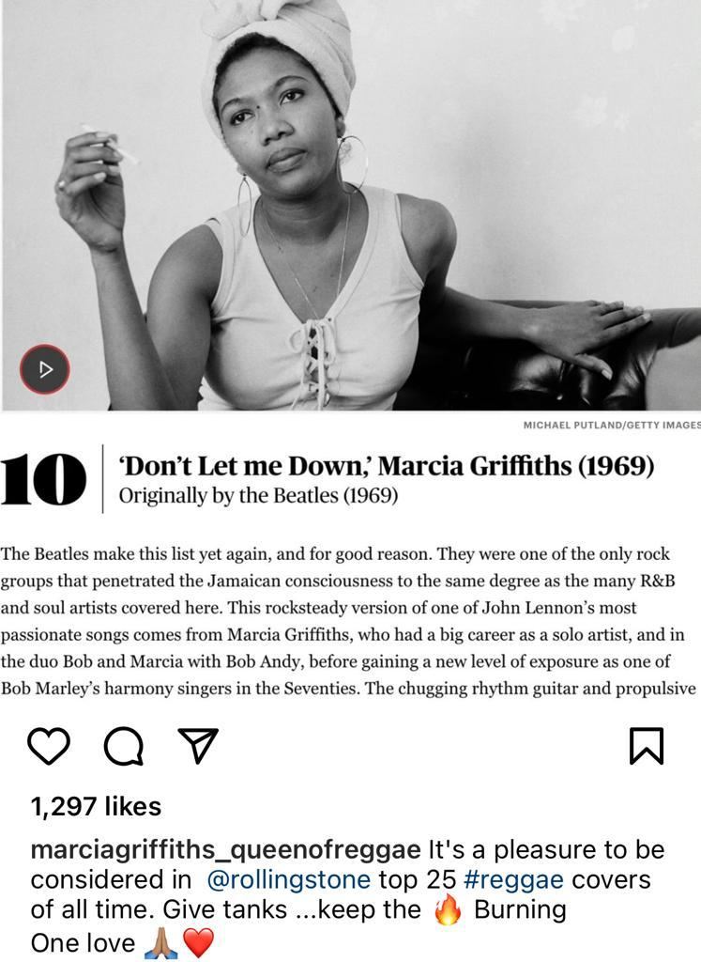This screenshot has height=962, width=701.
Task: Click the praying hands emoji in caption
Action: point(160,943)
